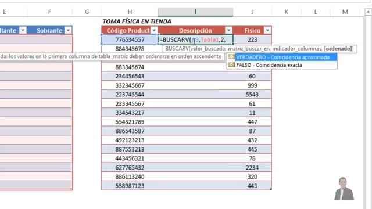Select Físico cell with value 443
This screenshot has height=209, width=372.
[x=252, y=186]
